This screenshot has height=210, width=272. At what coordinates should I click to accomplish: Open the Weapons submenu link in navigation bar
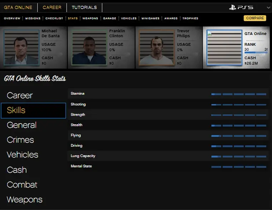tap(90, 18)
